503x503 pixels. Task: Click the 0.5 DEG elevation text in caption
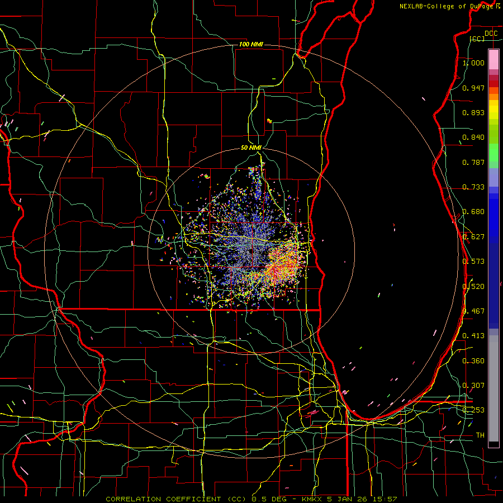click(x=269, y=499)
